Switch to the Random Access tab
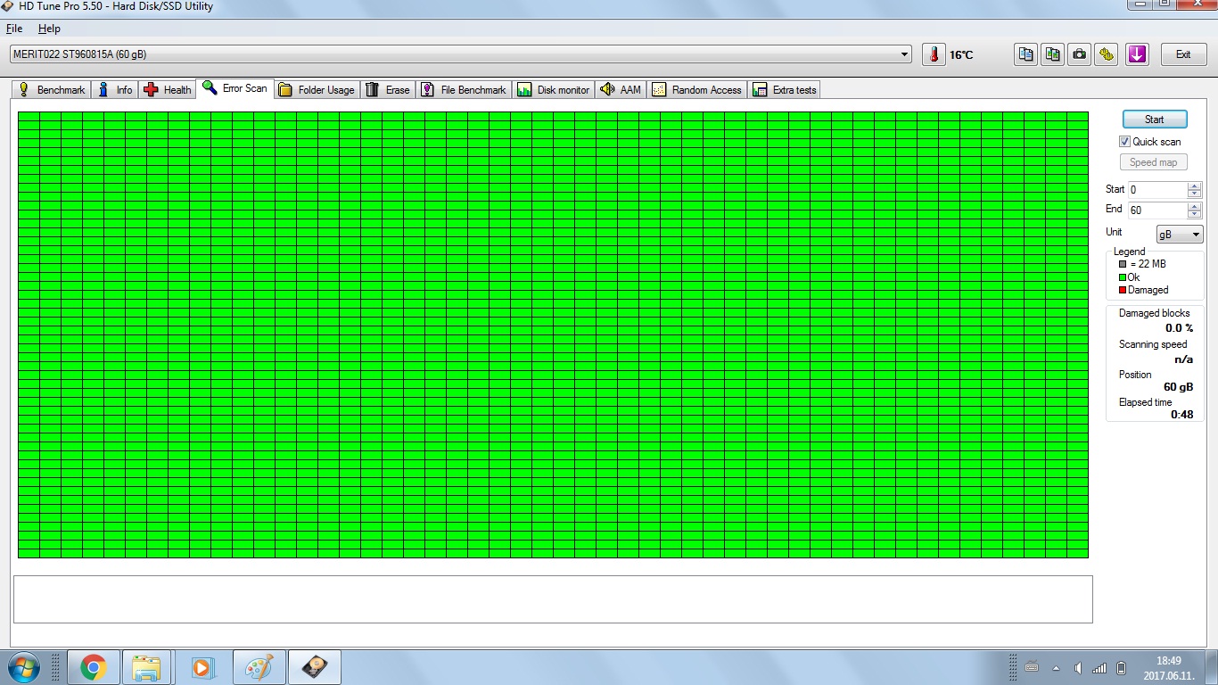Image resolution: width=1218 pixels, height=685 pixels. pos(697,89)
